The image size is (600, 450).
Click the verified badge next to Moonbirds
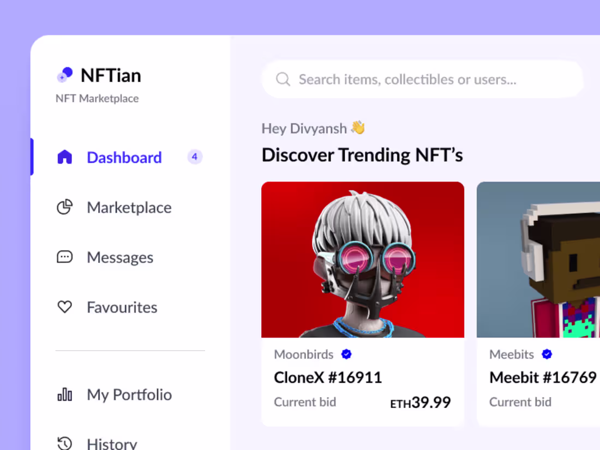pos(346,354)
